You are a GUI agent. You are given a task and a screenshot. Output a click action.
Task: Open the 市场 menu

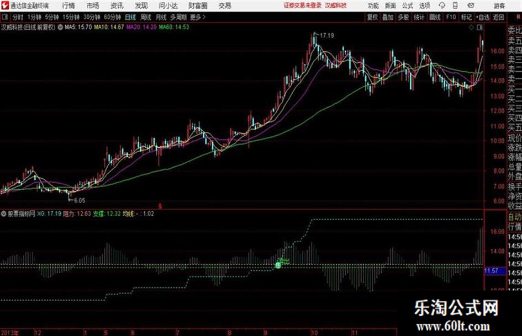coord(93,6)
